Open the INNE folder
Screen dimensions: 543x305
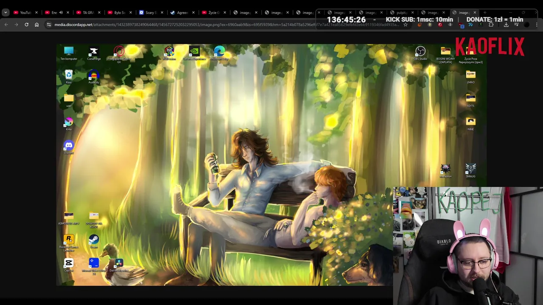click(x=470, y=124)
